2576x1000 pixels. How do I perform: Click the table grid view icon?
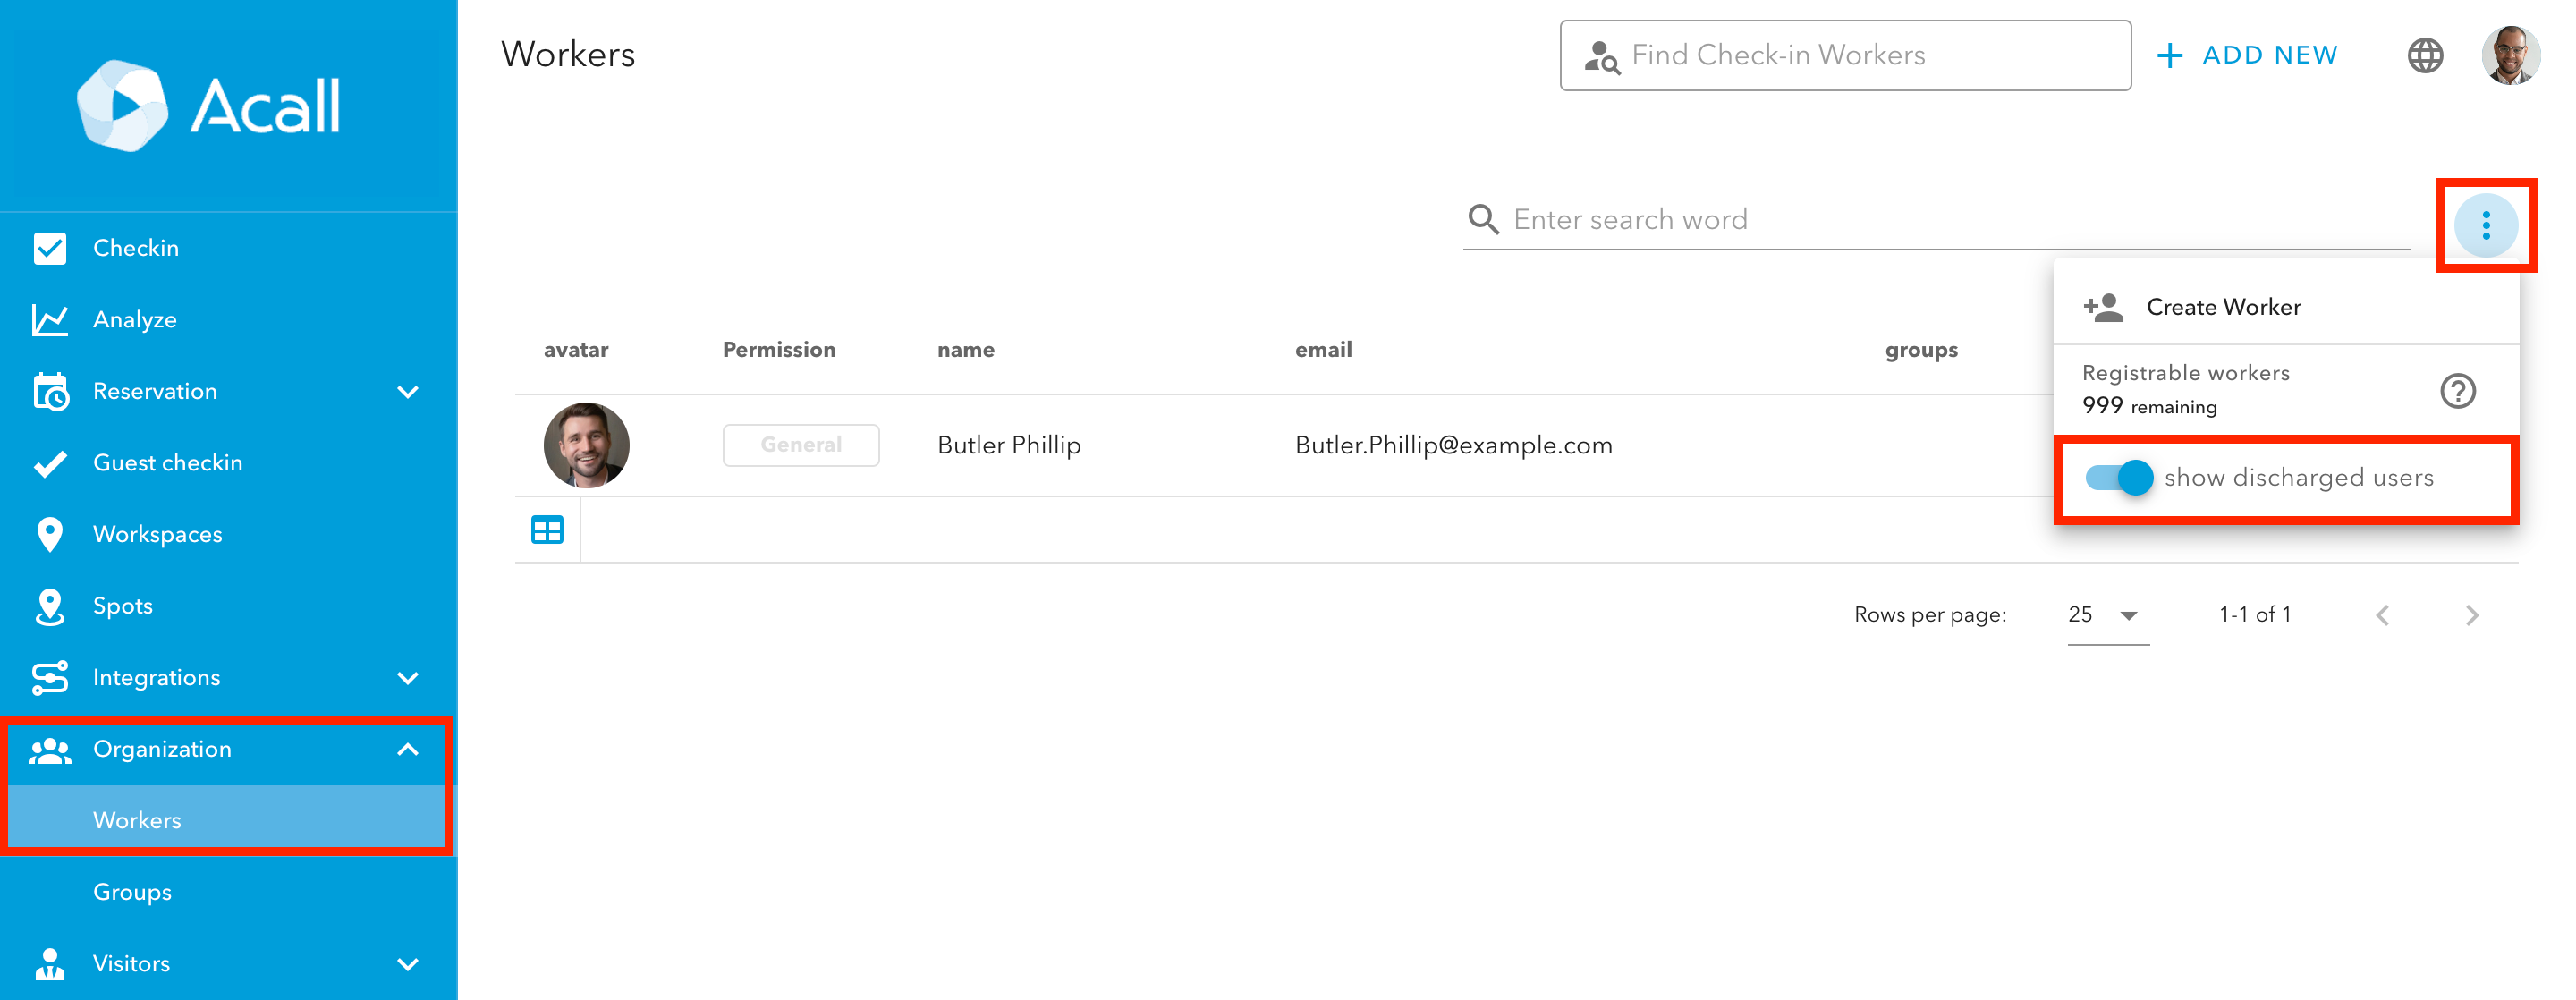pos(547,530)
